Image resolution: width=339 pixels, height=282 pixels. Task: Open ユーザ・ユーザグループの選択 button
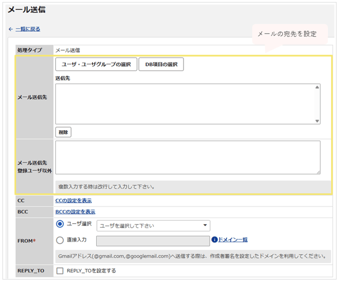[x=96, y=64]
